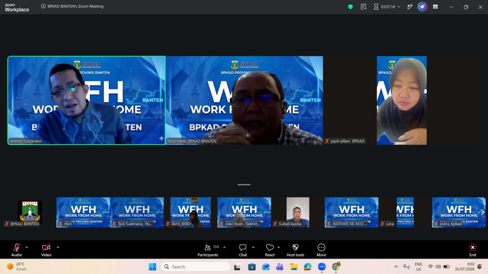Screen dimensions: 488x274
Task: Click the annotation pen sparkle icon
Action: click(x=410, y=7)
